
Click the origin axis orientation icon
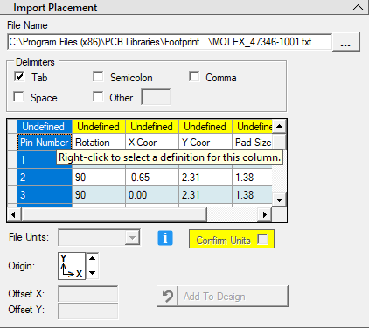(72, 266)
